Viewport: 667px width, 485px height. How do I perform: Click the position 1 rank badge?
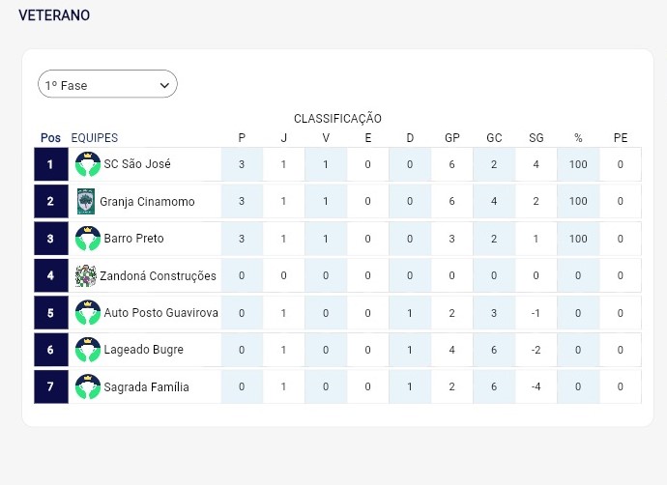[50, 164]
